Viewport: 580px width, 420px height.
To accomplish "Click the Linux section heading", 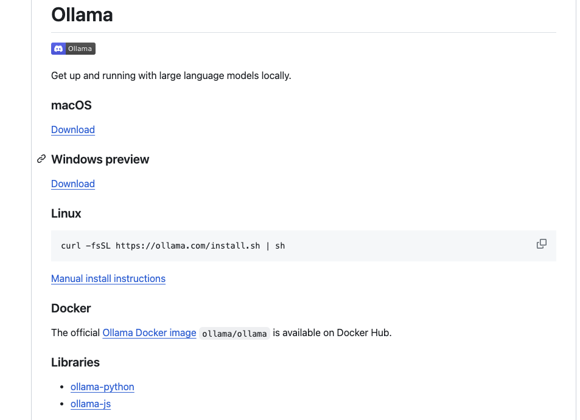I will [x=66, y=213].
